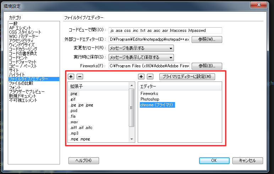Click the コードビューで開く text field

pos(165,30)
